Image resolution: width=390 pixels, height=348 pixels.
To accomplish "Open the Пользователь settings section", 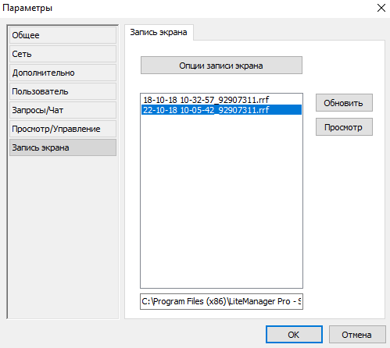I will click(x=63, y=91).
